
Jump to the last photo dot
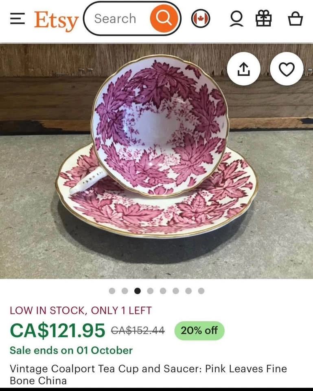(x=201, y=291)
